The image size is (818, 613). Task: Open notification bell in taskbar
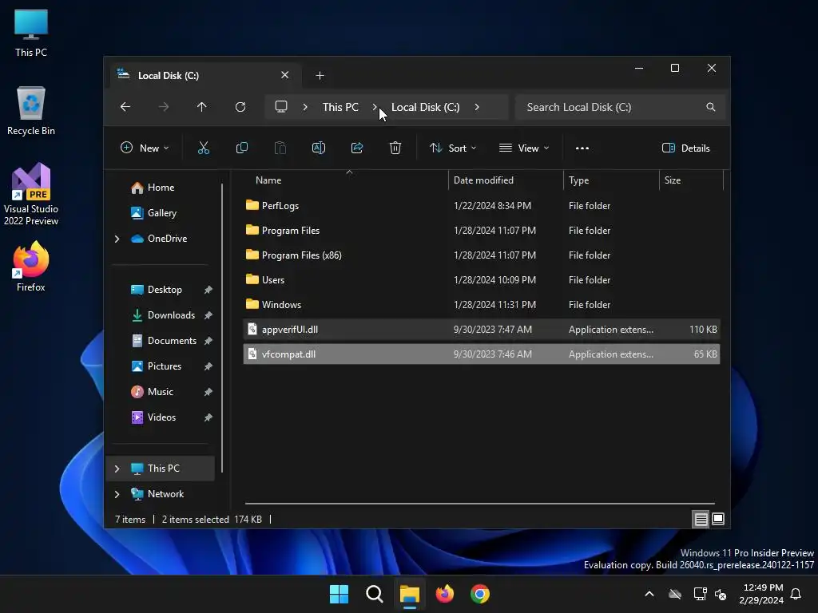tap(796, 594)
